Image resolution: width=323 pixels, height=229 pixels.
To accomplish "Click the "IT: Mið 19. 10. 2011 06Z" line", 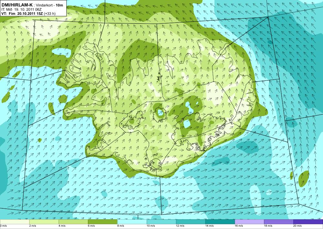I will point(22,9).
